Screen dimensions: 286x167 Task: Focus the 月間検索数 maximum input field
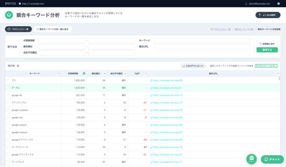tap(112, 41)
